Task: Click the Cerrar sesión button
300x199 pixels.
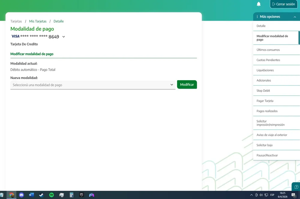Action: pyautogui.click(x=284, y=4)
